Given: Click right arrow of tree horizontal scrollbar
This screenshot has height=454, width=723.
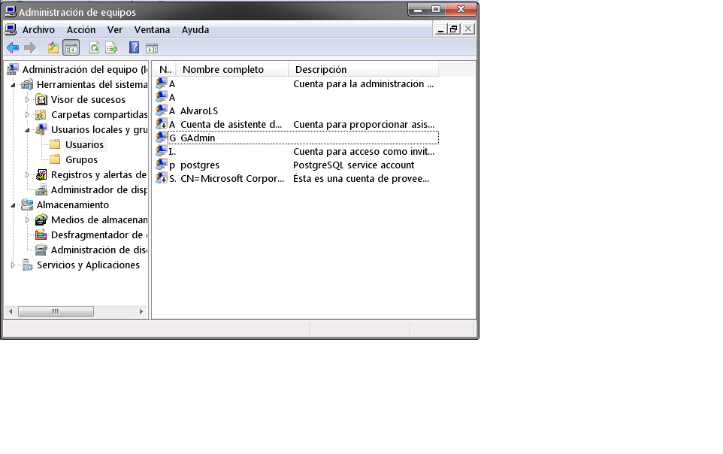Looking at the screenshot, I should (142, 312).
